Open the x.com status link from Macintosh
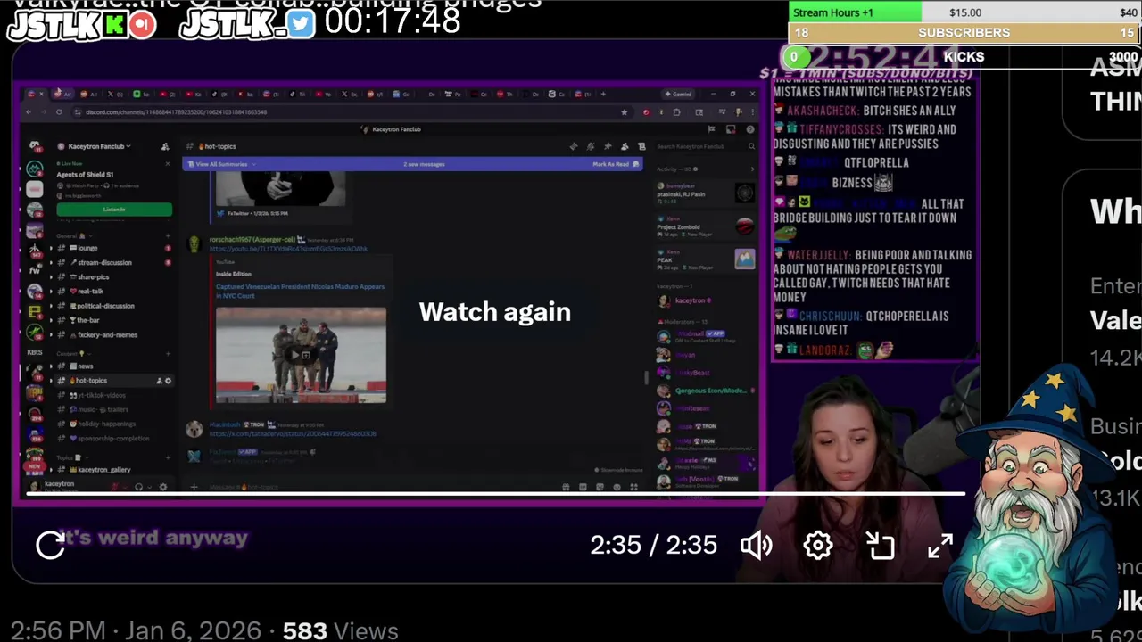Image resolution: width=1142 pixels, height=642 pixels. tap(293, 433)
